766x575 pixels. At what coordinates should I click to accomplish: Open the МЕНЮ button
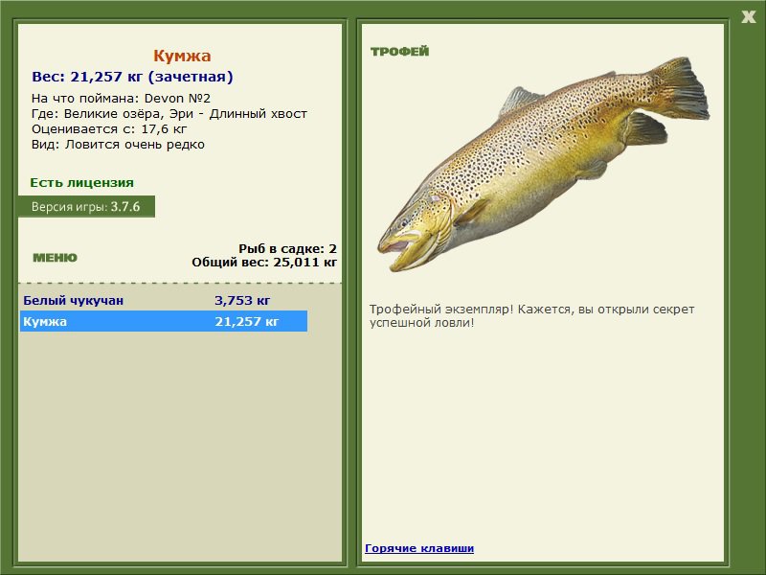click(x=55, y=258)
